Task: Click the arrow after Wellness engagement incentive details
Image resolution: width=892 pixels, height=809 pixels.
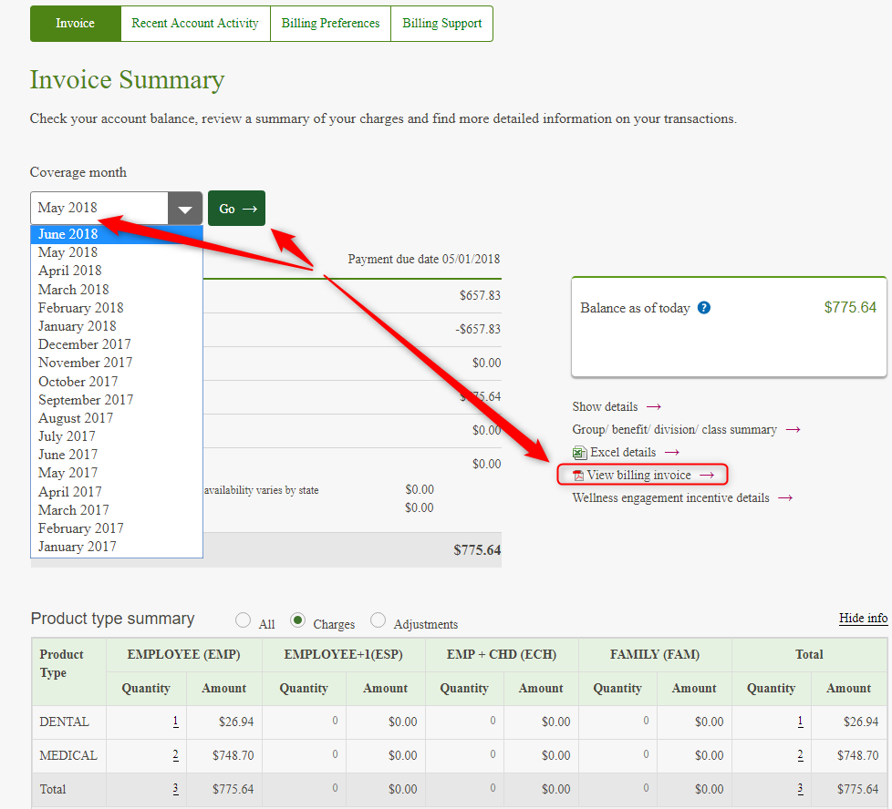Action: [784, 498]
